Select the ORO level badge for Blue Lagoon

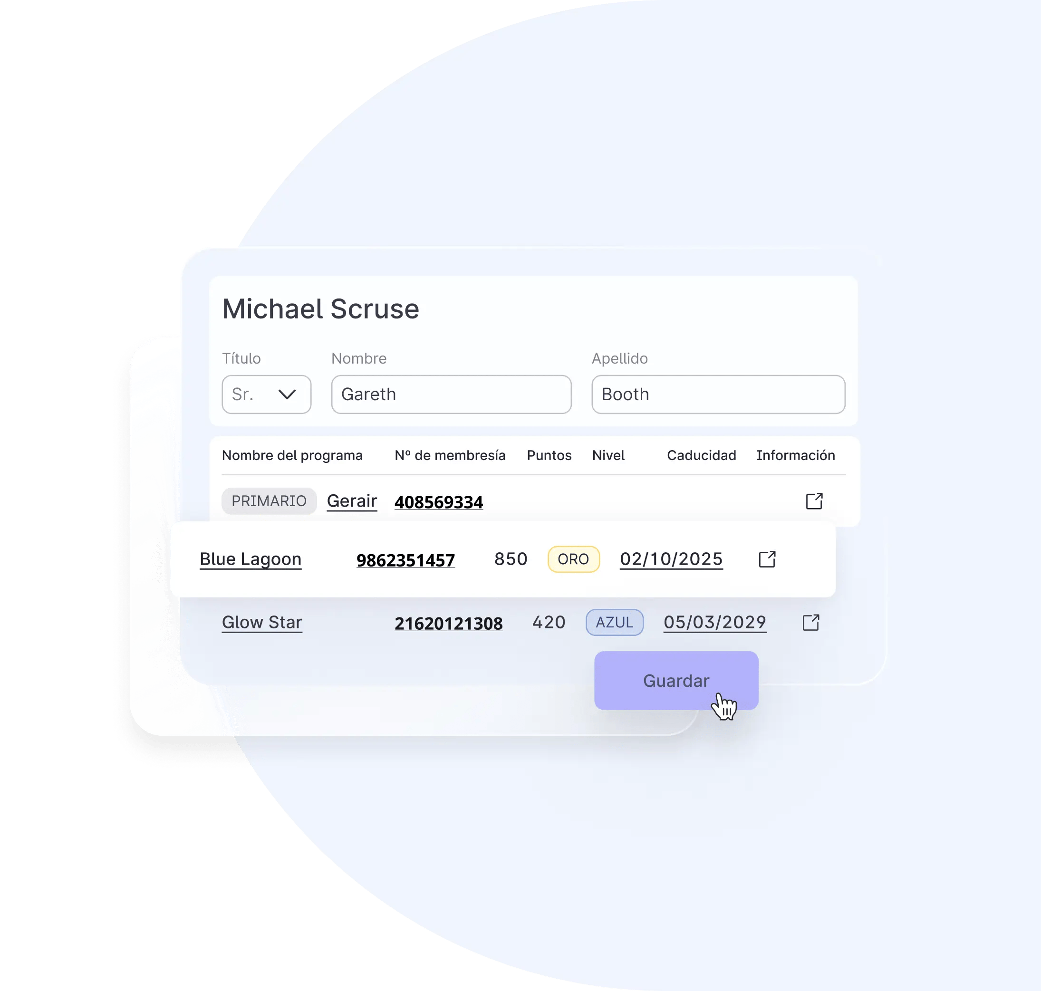point(573,558)
